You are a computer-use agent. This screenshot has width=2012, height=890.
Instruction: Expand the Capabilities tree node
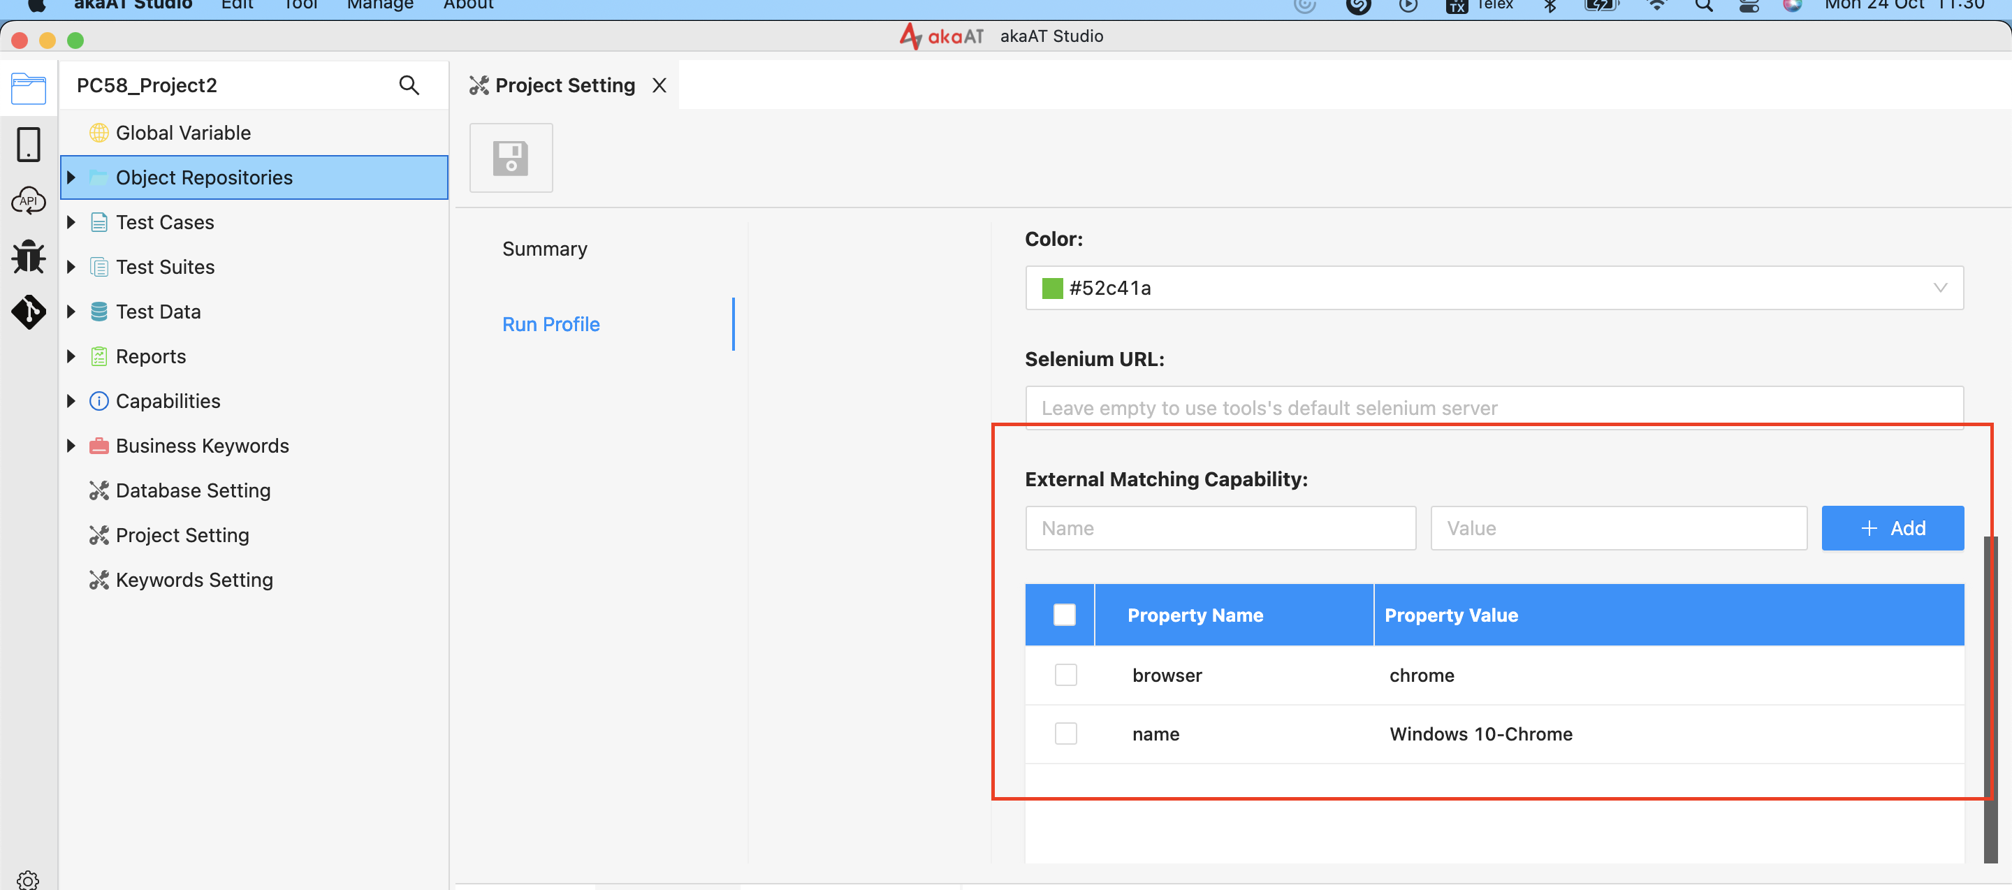click(x=71, y=401)
